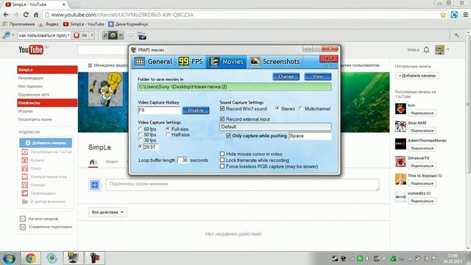Switch to the Screenshots tab

click(275, 62)
